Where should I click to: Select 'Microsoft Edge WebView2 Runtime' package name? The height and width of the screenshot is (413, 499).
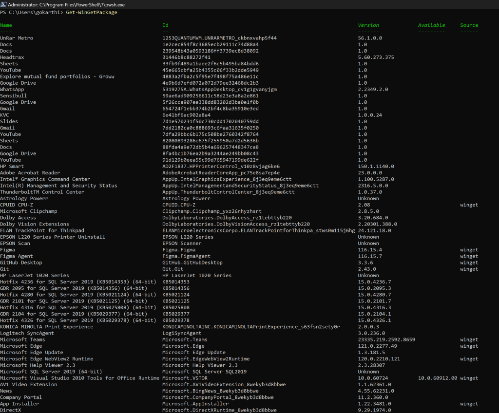[46, 359]
